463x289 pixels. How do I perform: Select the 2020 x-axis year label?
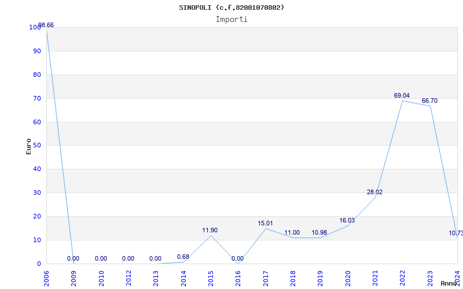pos(348,279)
